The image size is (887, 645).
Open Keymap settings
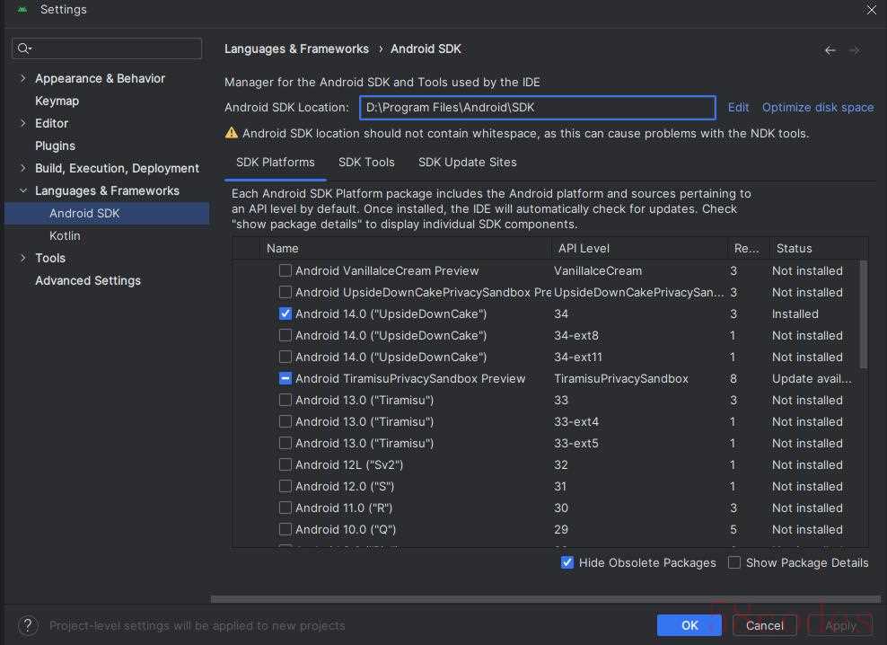point(57,101)
